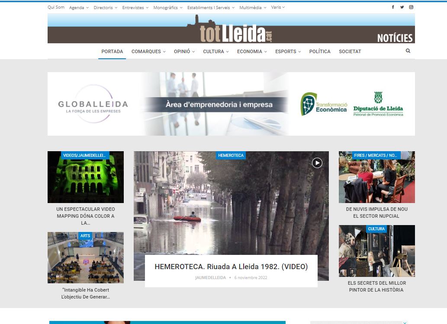Expand the Comarques dropdown menu
This screenshot has width=447, height=324.
click(148, 51)
